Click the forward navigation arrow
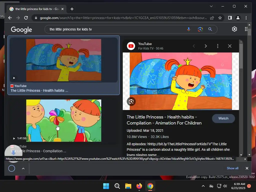The width and height of the screenshot is (256, 192). 18,18
